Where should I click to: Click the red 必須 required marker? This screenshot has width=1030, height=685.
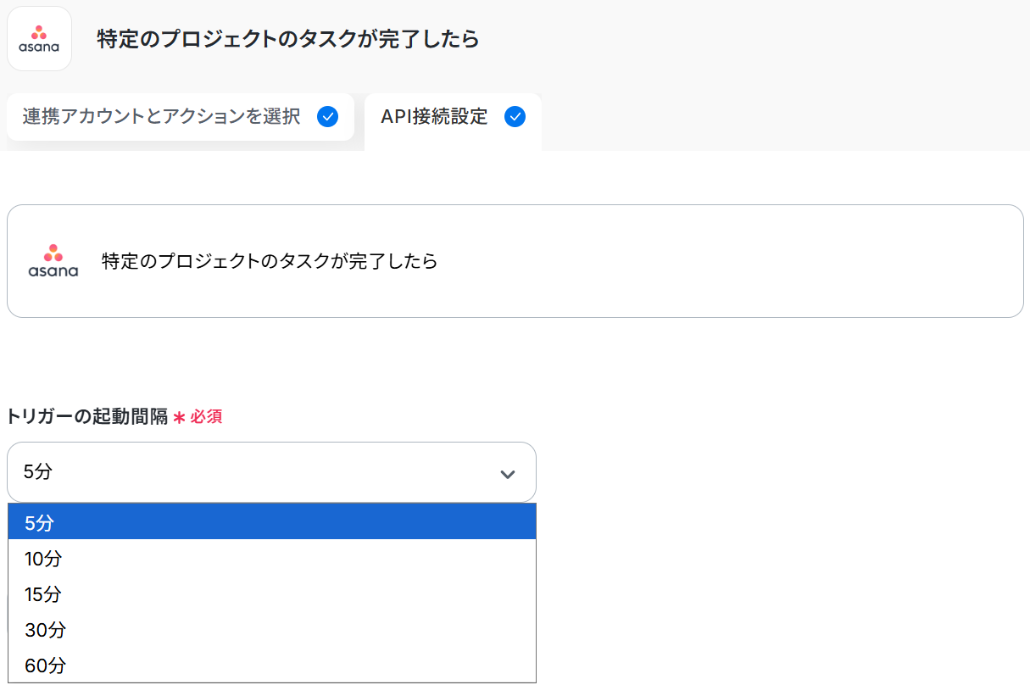[x=206, y=417]
